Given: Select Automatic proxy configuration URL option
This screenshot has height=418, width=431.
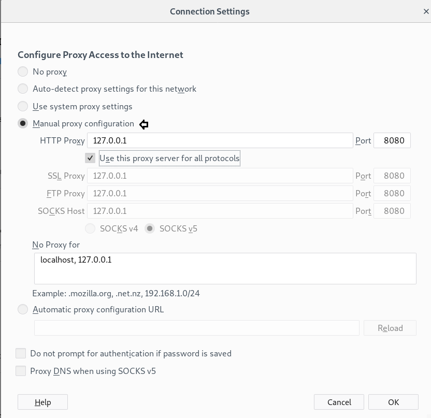Looking at the screenshot, I should point(23,309).
